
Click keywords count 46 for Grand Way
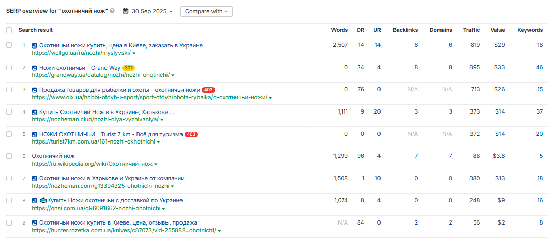click(540, 67)
